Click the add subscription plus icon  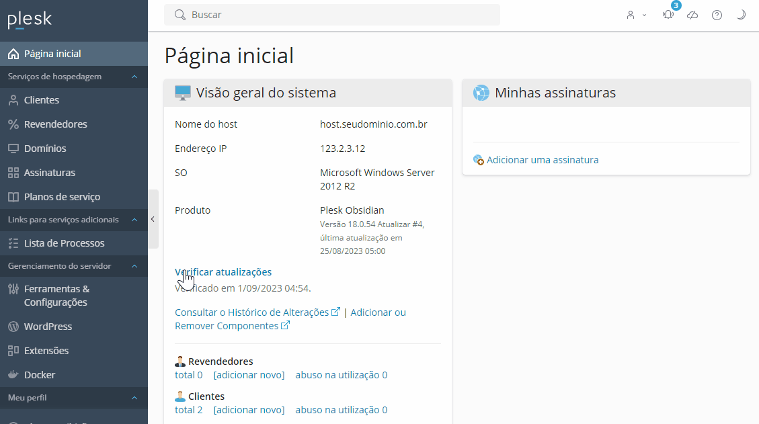(478, 160)
